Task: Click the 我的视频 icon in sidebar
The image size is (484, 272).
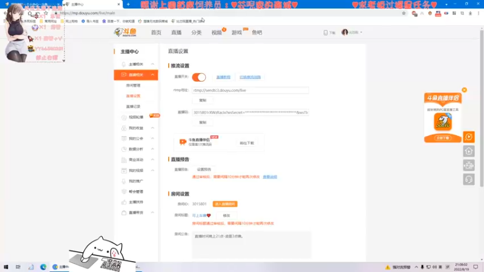Action: coord(124,170)
